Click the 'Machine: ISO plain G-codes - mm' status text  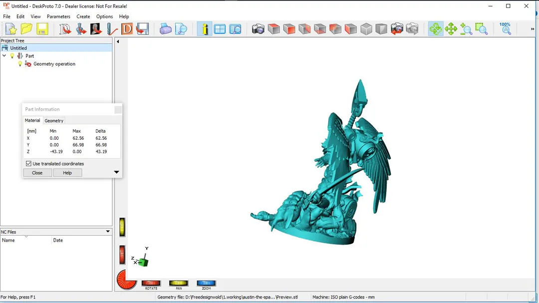[x=343, y=297]
